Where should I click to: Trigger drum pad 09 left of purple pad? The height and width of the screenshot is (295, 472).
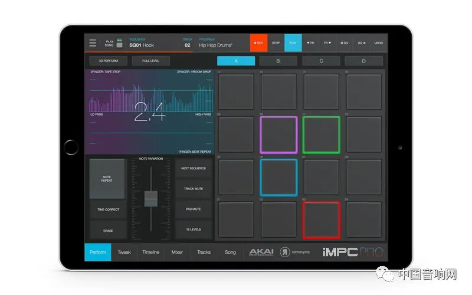236,135
